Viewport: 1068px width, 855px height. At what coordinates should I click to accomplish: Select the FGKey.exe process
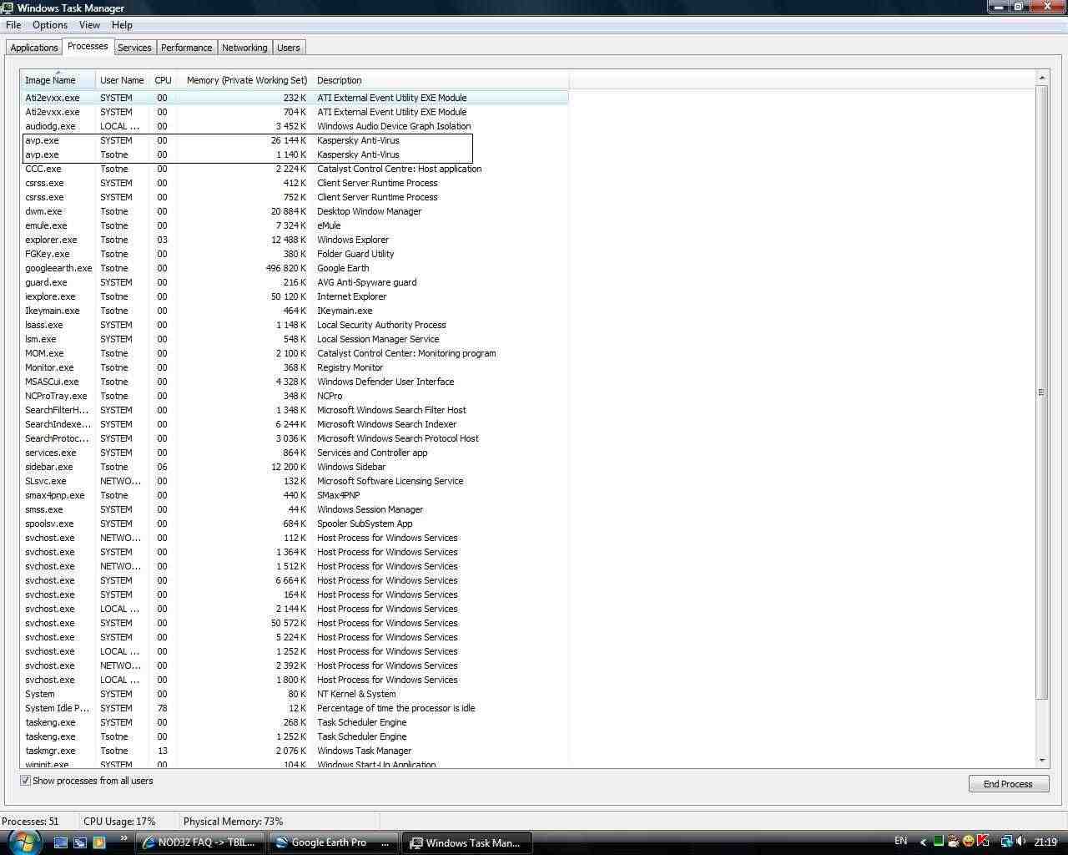pos(295,254)
